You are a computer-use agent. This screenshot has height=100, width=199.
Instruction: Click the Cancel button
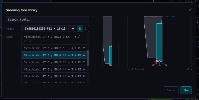(x=171, y=90)
